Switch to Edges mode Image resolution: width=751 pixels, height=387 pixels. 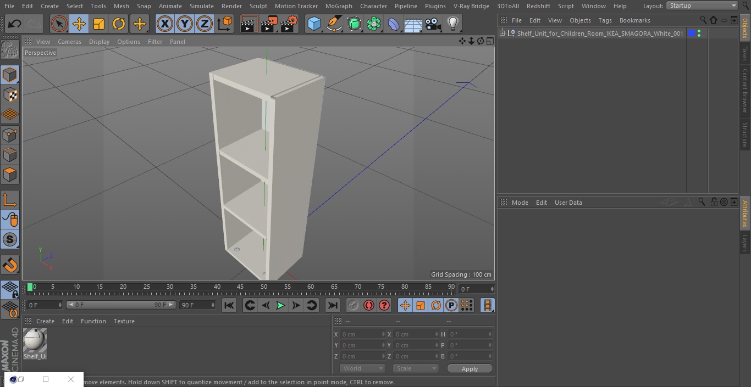point(10,155)
